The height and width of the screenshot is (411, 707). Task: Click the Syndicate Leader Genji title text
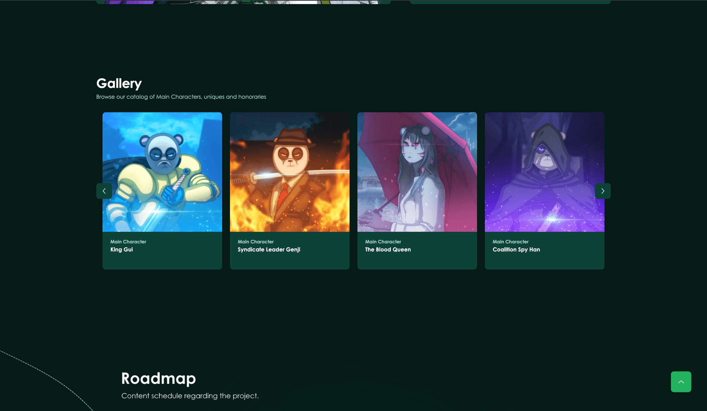pos(269,249)
